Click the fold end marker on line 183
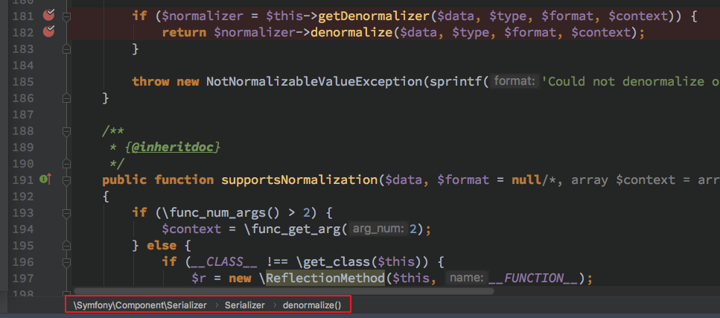 (66, 48)
